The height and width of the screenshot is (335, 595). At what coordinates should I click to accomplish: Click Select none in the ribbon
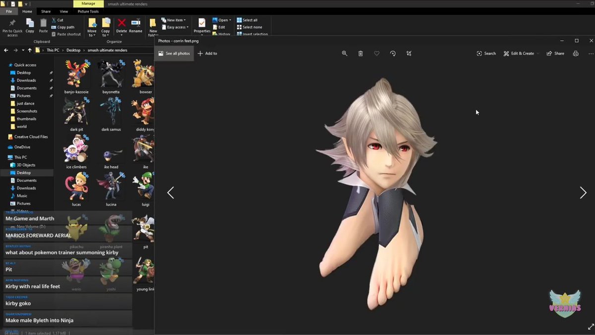click(249, 27)
